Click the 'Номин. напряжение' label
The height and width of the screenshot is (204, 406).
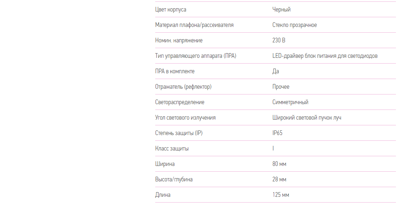click(179, 41)
